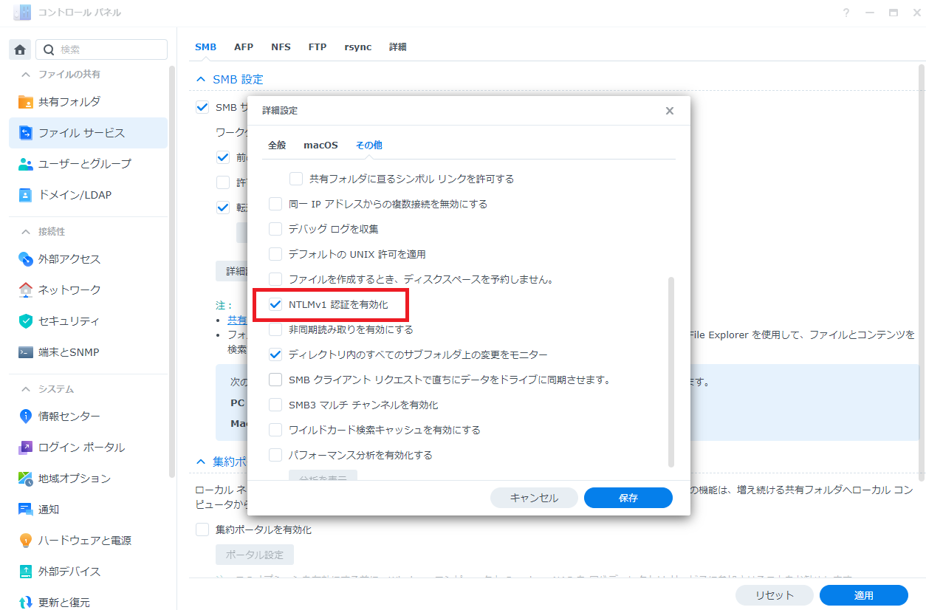926x610 pixels.
Task: Switch to the FTP tab
Action: [318, 47]
